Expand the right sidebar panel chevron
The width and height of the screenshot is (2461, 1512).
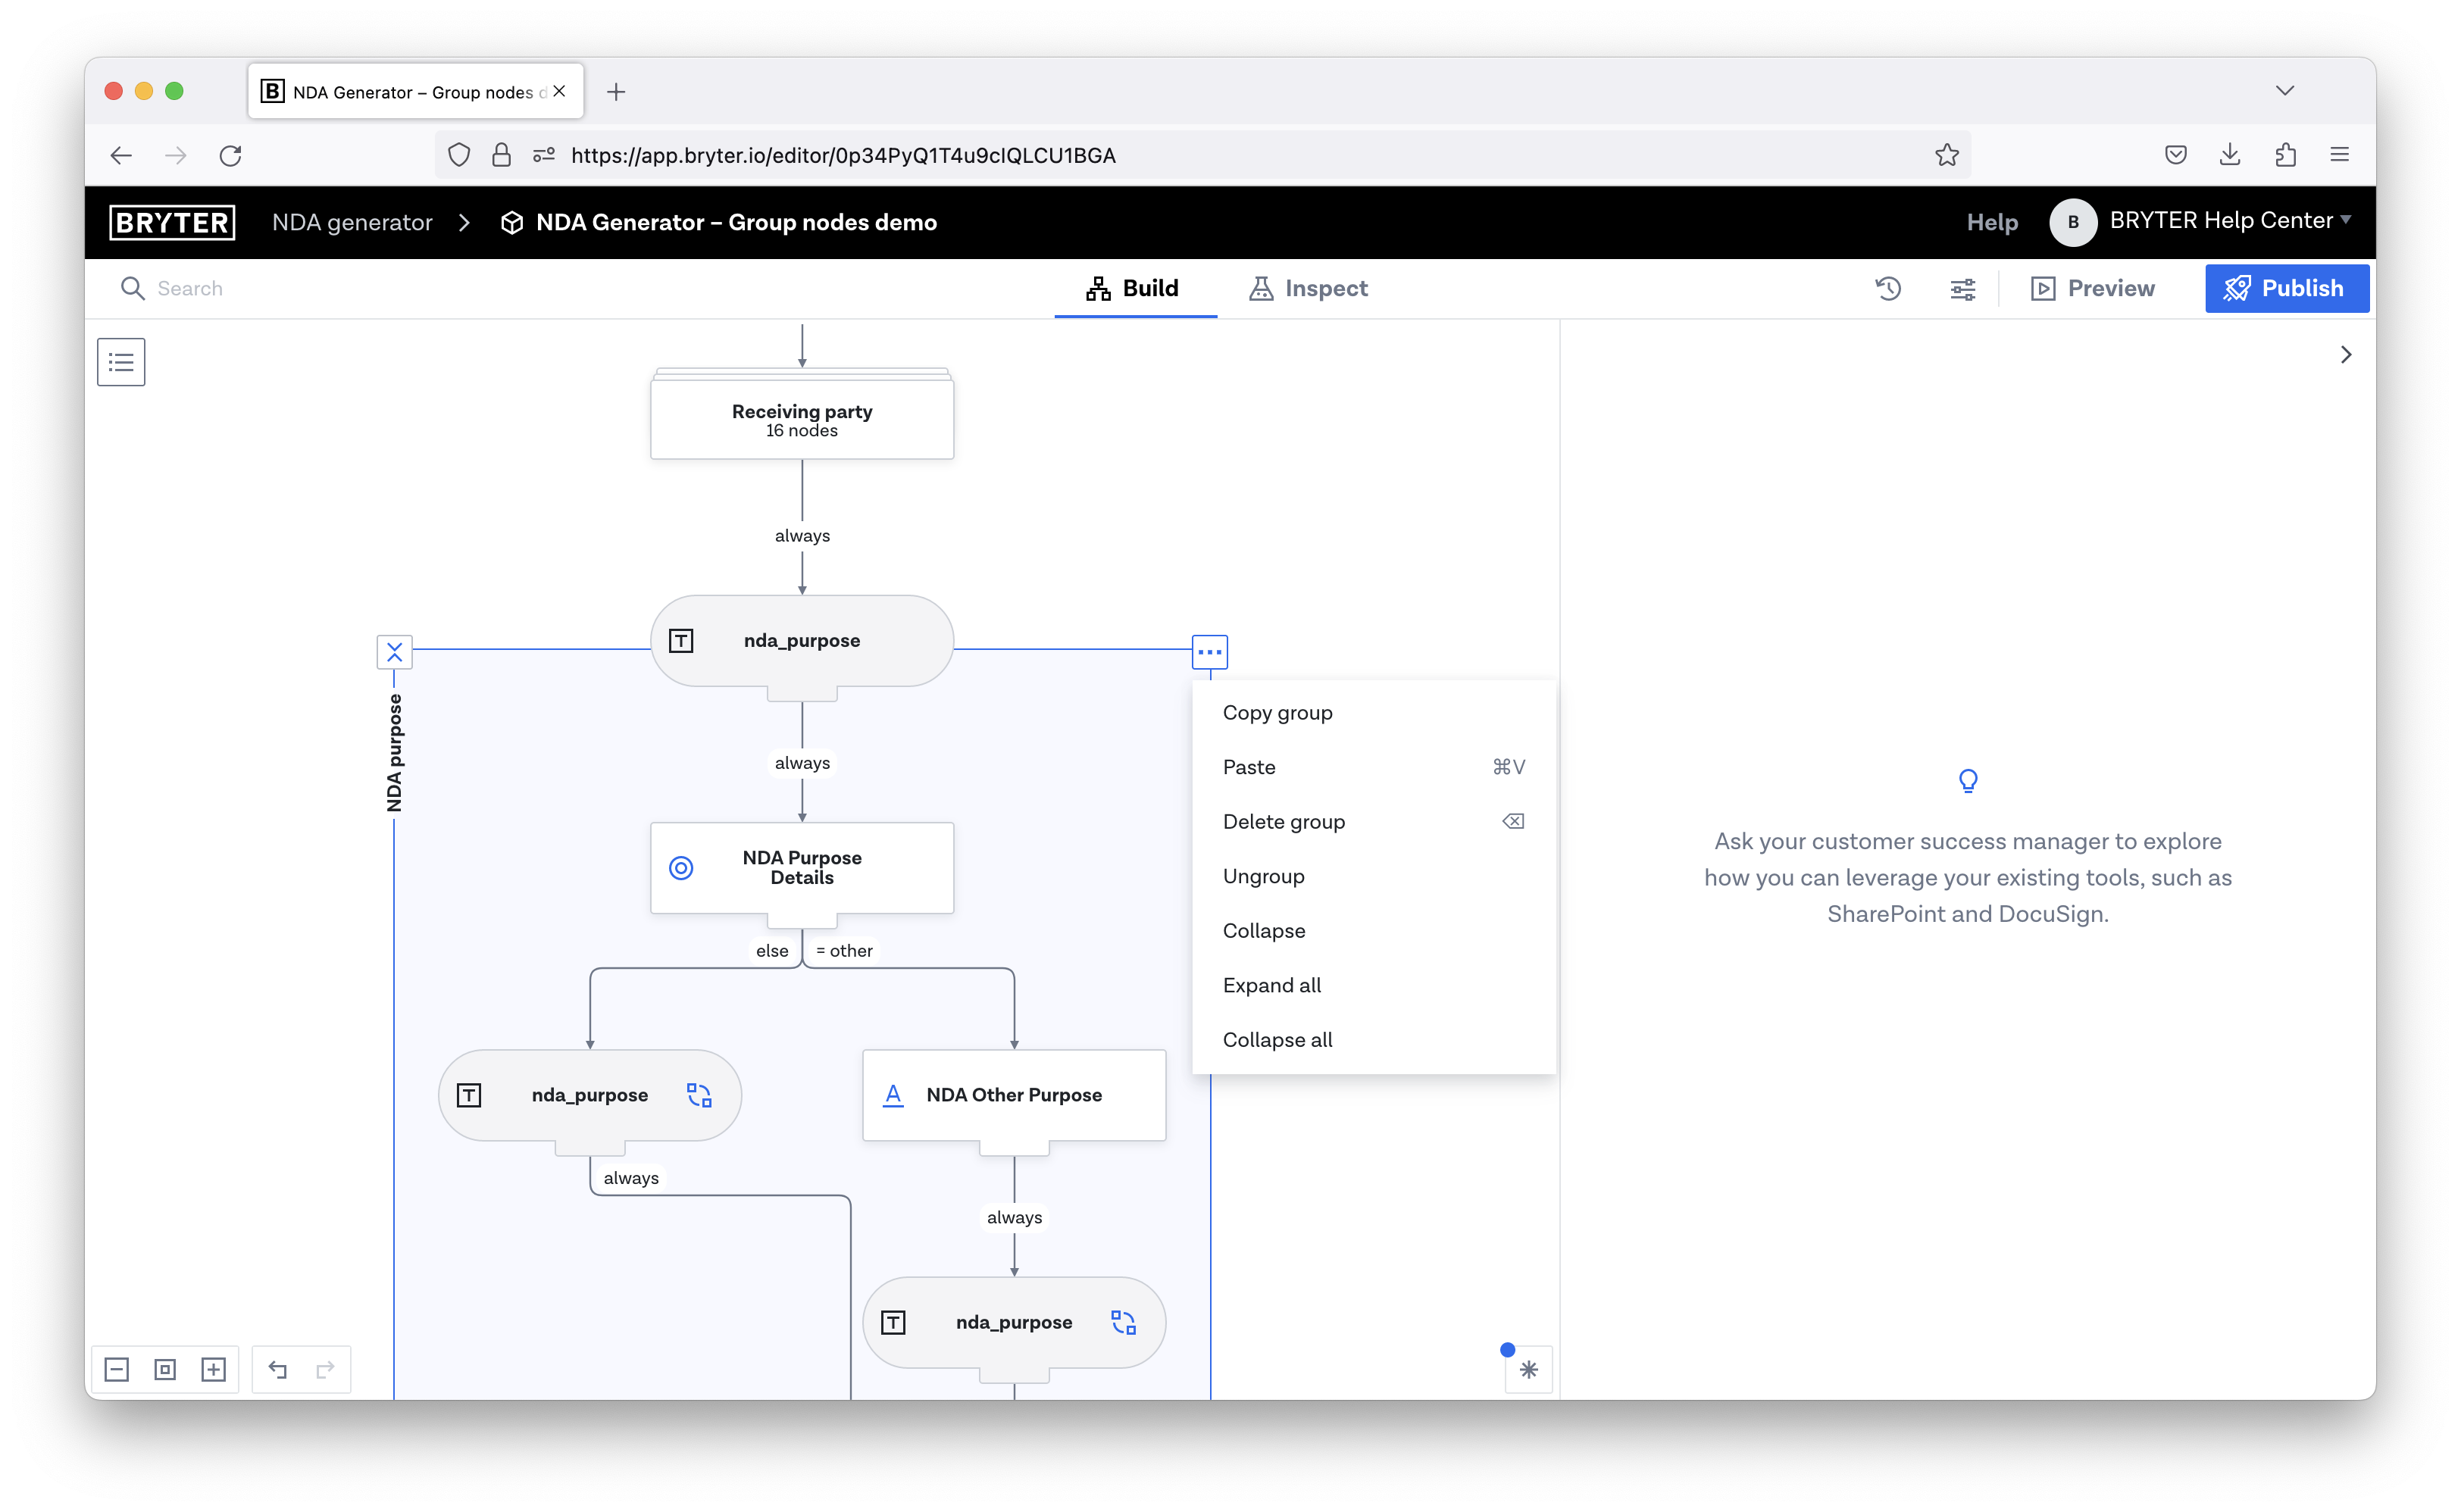(2345, 354)
